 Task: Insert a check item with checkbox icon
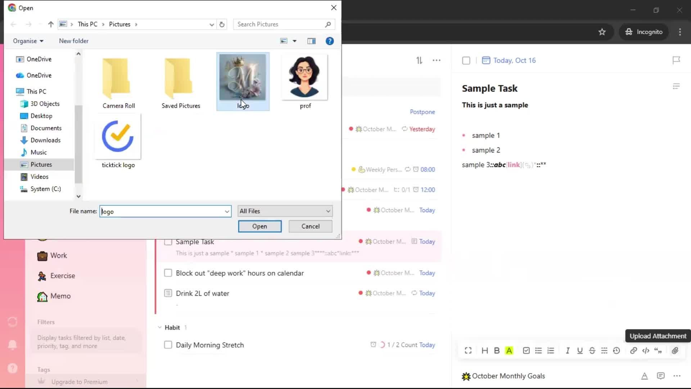(526, 350)
